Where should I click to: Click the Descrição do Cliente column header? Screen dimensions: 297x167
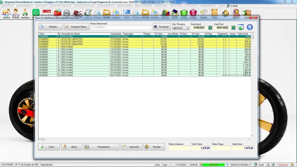point(85,34)
